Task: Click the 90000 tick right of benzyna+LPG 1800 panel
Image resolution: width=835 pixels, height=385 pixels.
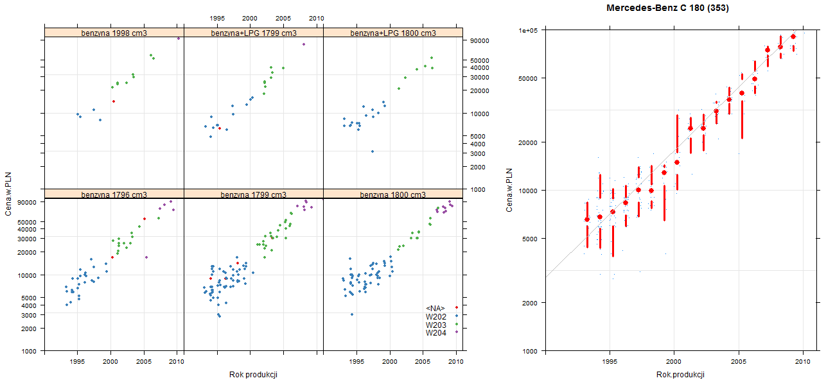Action: 480,40
